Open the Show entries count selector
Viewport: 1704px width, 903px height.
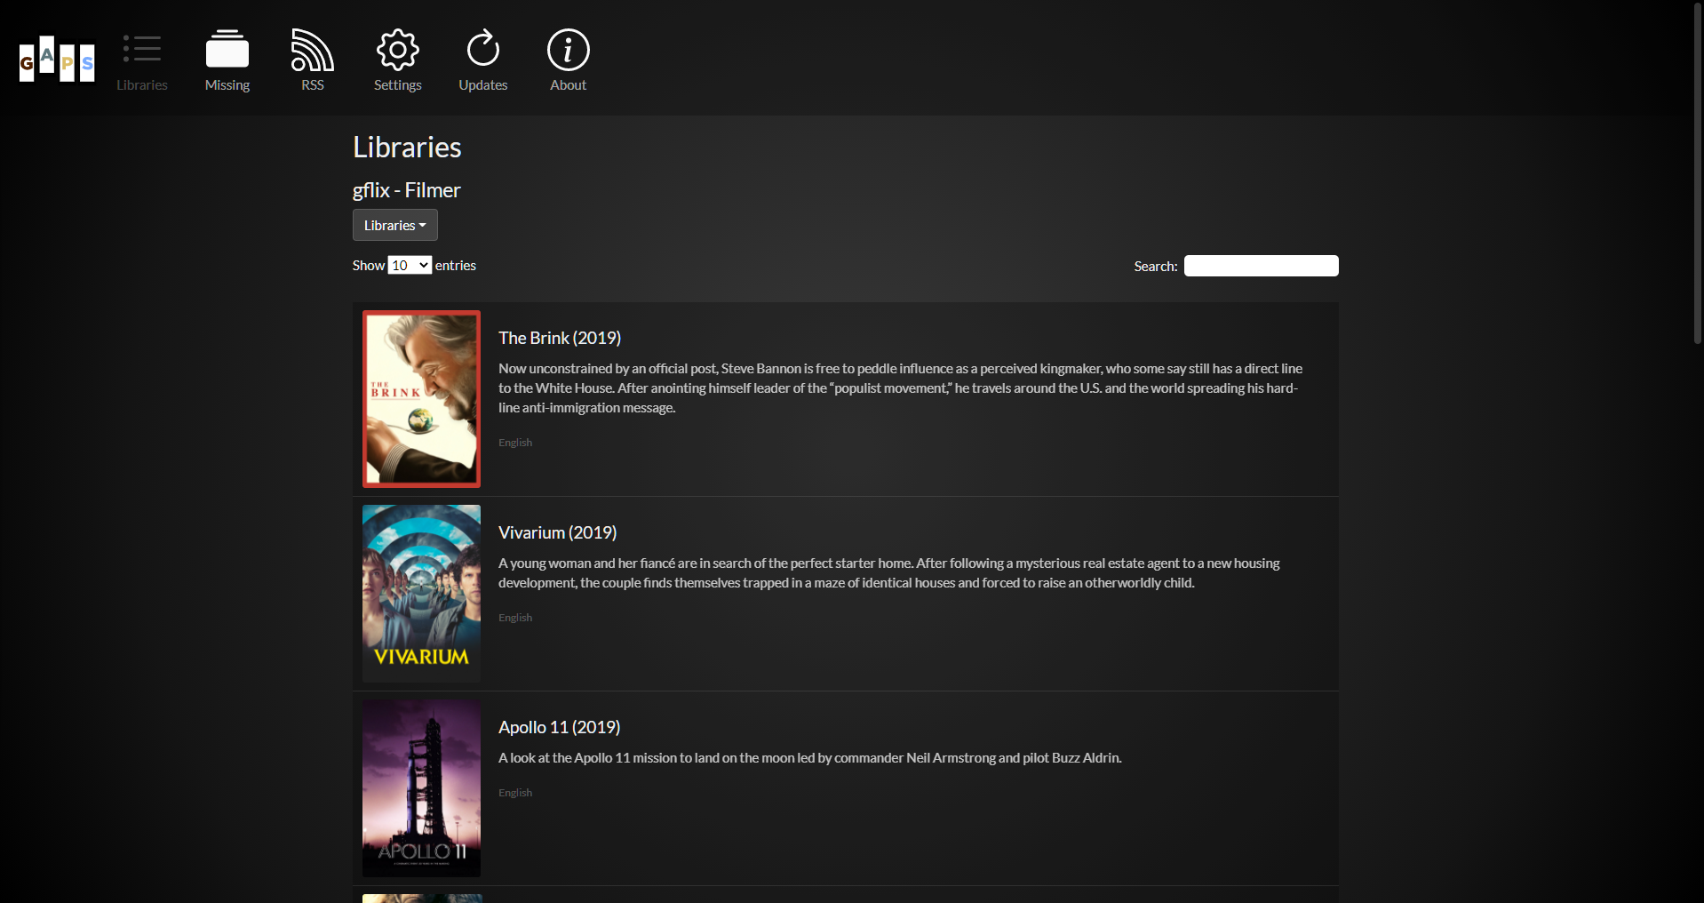pyautogui.click(x=410, y=265)
